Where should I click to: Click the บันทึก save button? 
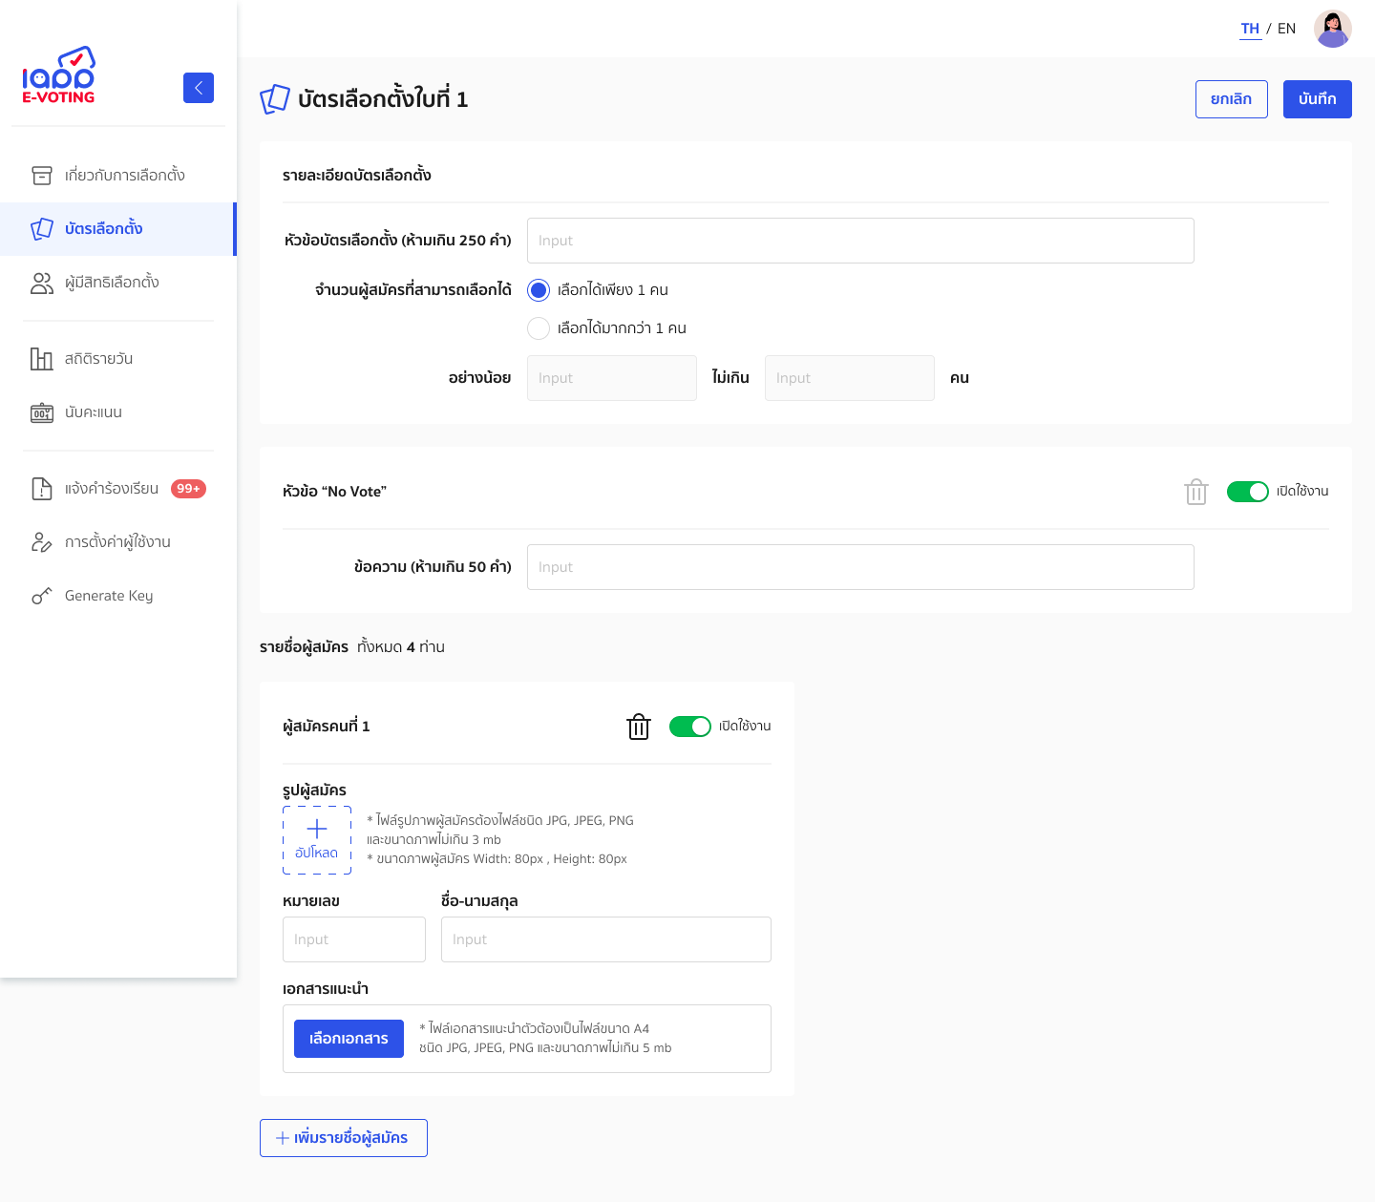pyautogui.click(x=1318, y=99)
